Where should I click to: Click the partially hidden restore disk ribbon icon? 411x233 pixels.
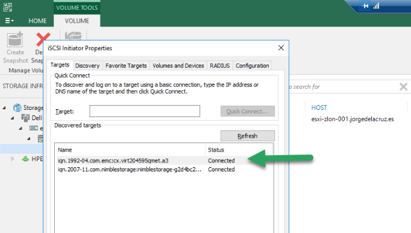(74, 36)
